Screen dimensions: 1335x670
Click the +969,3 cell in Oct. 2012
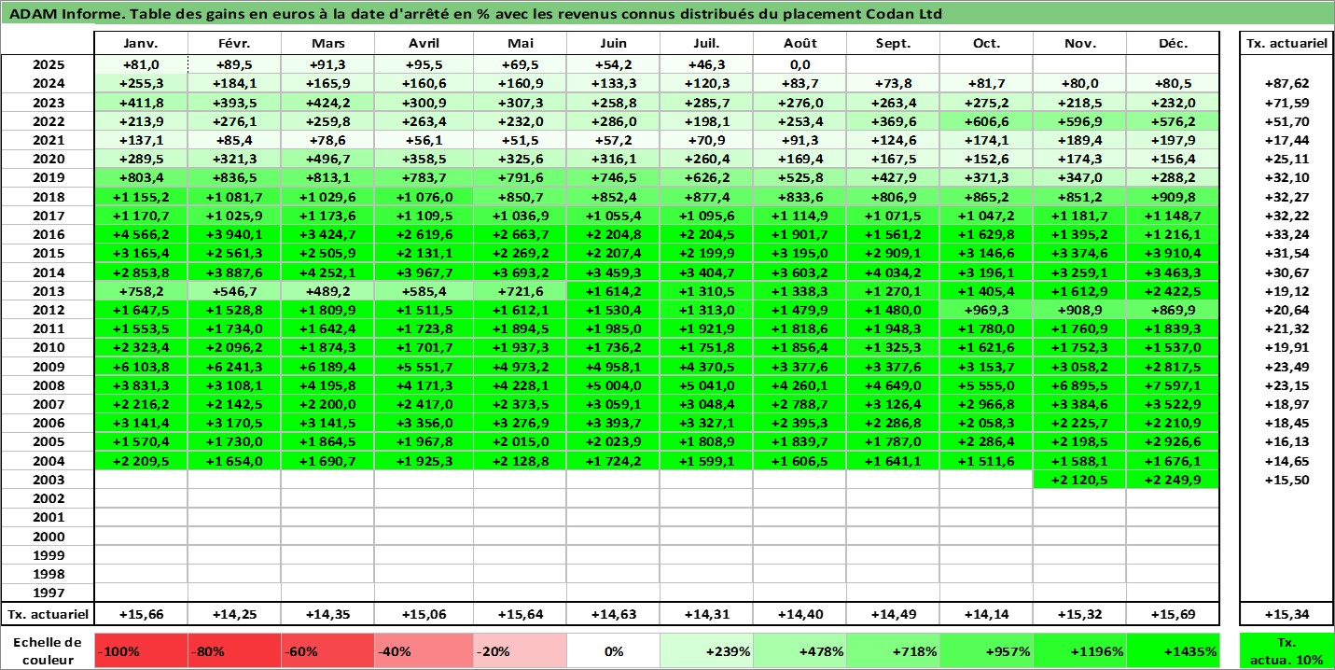tap(986, 310)
